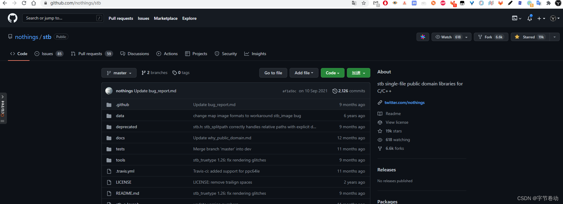The height and width of the screenshot is (204, 563).
Task: Click the tools folder icon
Action: [109, 160]
